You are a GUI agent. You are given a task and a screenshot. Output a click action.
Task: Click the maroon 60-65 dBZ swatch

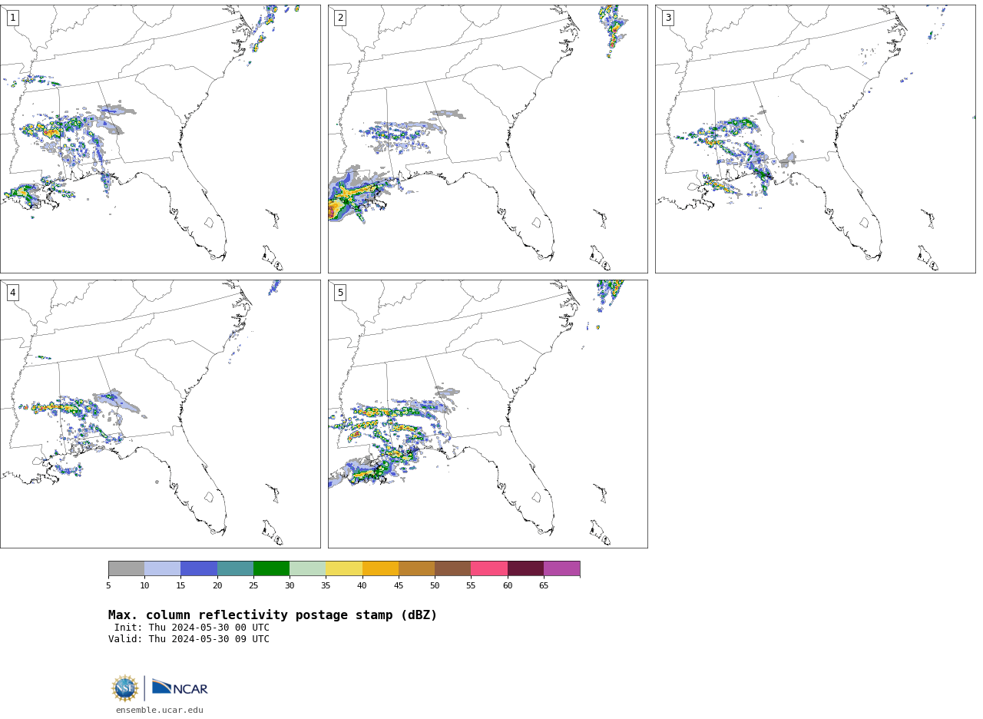tap(525, 568)
